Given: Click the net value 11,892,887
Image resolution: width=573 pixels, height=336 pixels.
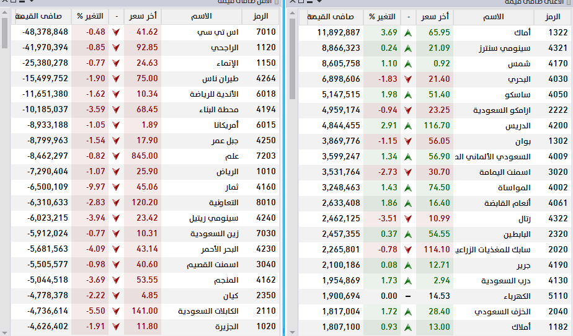Looking at the screenshot, I should [339, 32].
